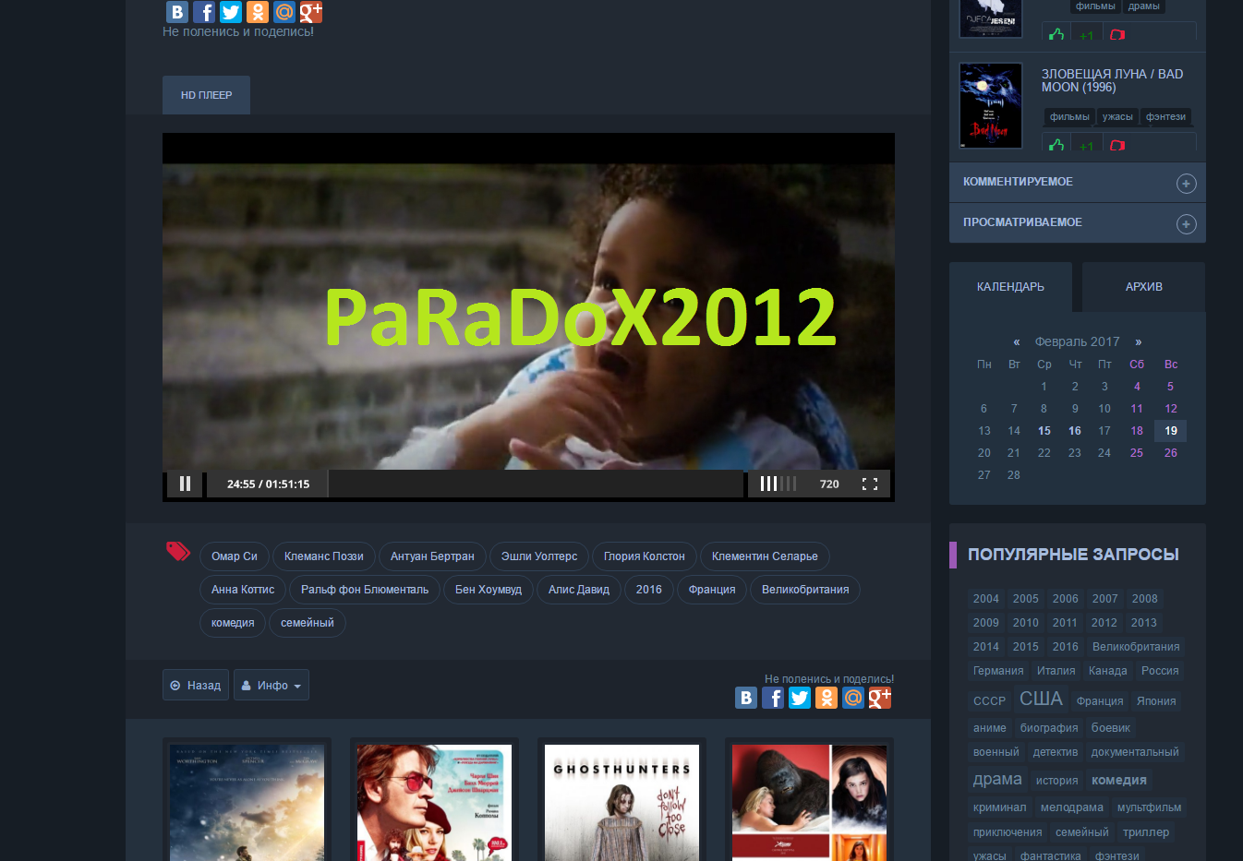Thumbs up the Bad Moon movie
This screenshot has width=1243, height=861.
pyautogui.click(x=1056, y=145)
